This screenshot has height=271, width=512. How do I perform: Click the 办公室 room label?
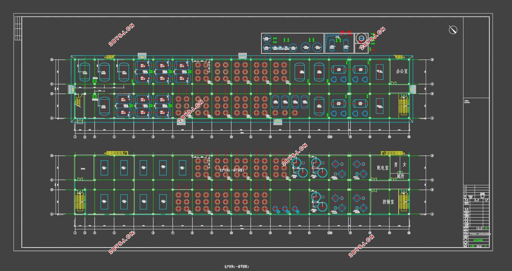pos(402,71)
